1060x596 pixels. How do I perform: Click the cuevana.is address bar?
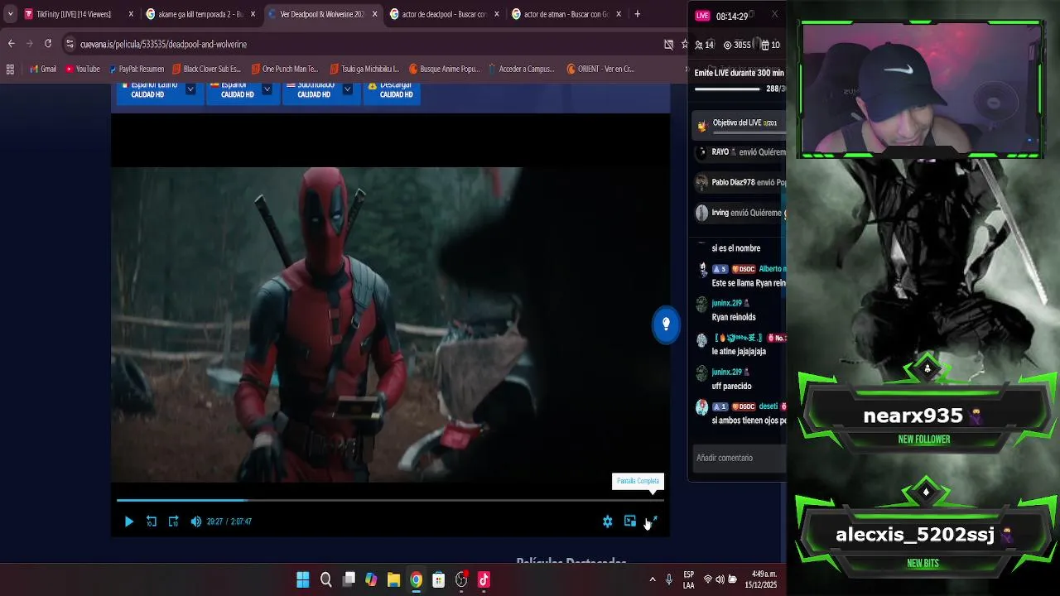(x=364, y=44)
